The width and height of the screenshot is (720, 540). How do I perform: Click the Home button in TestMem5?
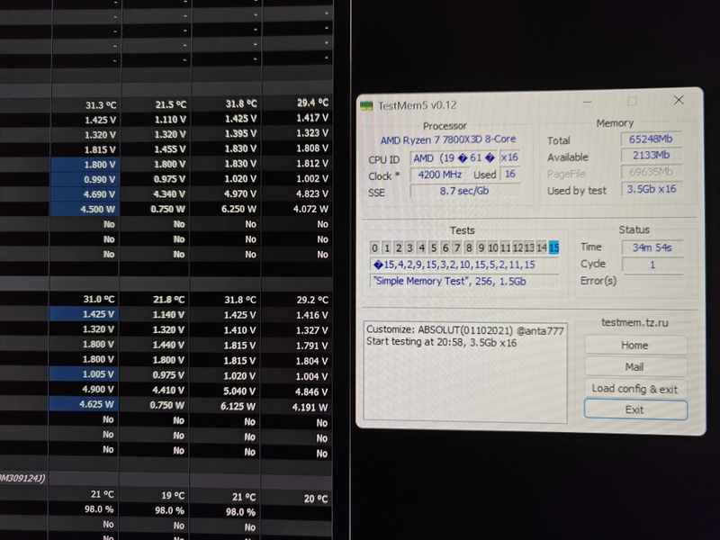click(x=635, y=345)
